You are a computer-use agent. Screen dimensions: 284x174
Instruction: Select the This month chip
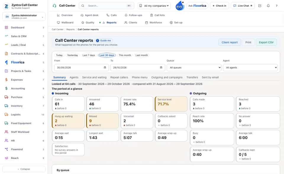[x=125, y=55]
